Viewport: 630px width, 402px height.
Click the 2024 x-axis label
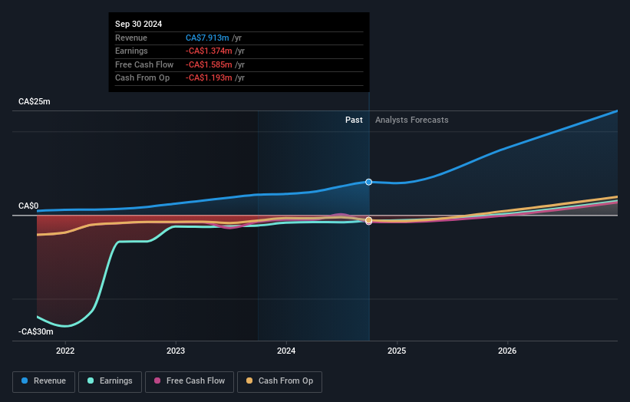coord(286,351)
